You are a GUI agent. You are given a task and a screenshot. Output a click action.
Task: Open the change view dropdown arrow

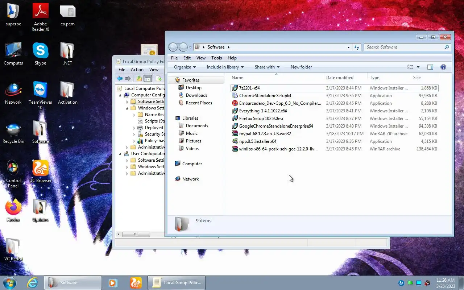(418, 67)
